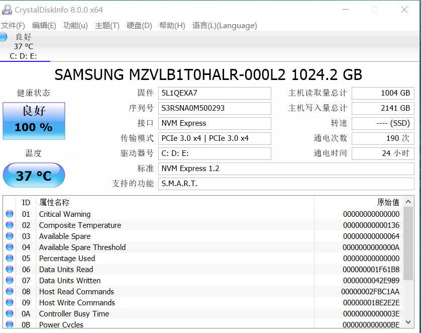421x333 pixels.
Task: Click the power on count 190 次
Action: (383, 138)
